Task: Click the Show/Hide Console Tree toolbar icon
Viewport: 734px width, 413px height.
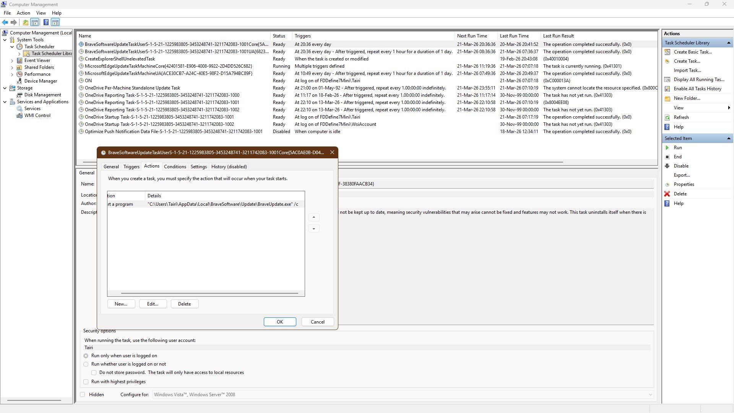Action: coord(35,22)
